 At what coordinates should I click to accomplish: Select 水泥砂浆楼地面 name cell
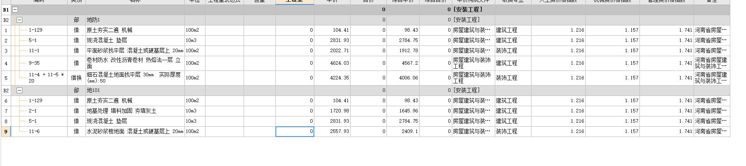point(135,132)
